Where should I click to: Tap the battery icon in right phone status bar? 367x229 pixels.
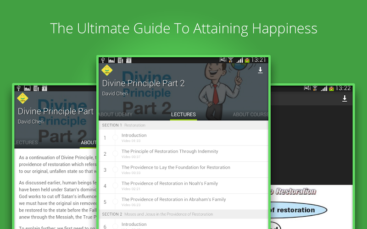pyautogui.click(x=331, y=88)
